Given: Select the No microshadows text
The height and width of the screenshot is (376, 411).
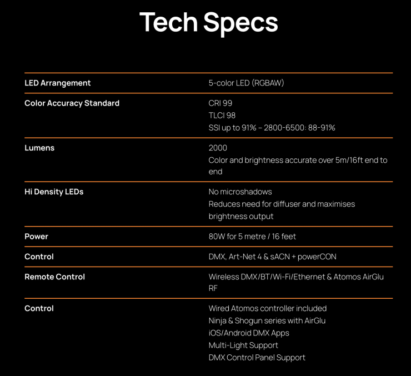Looking at the screenshot, I should point(240,192).
